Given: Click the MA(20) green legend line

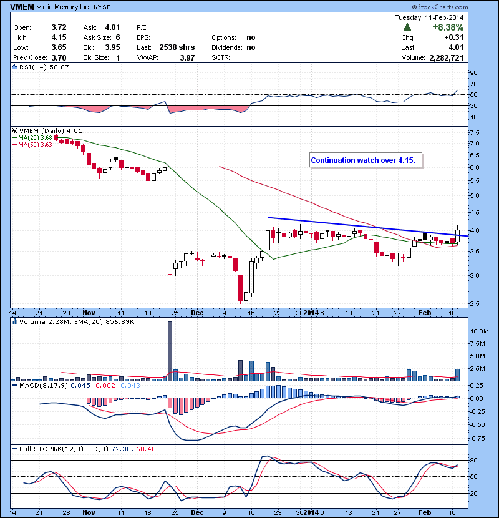Looking at the screenshot, I should tap(15, 137).
